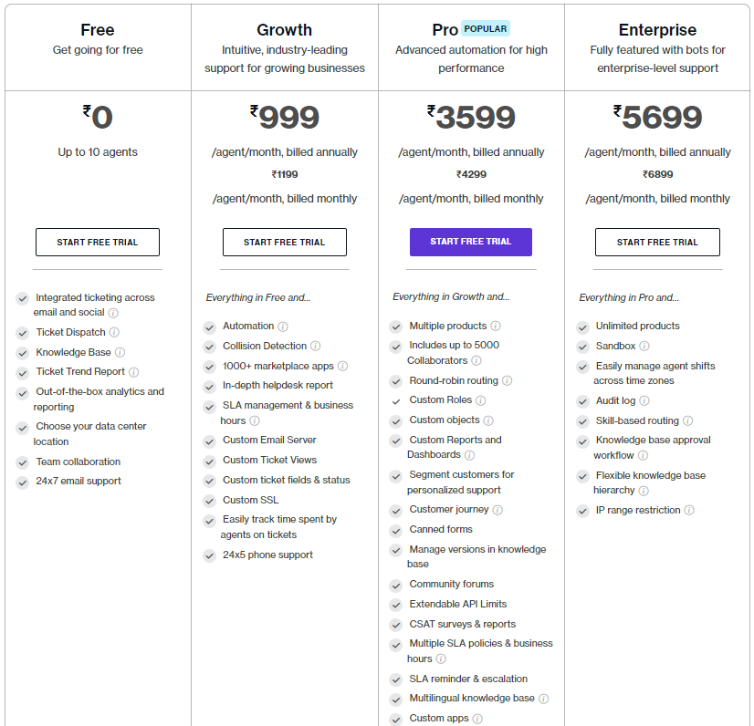Open the Audit log info tooltip
This screenshot has width=754, height=726.
[x=644, y=400]
